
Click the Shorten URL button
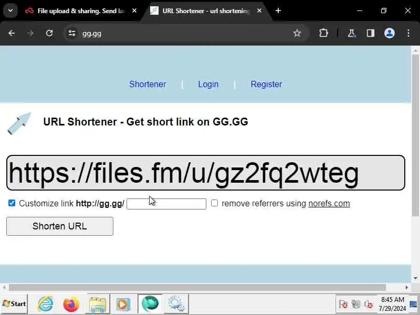60,226
